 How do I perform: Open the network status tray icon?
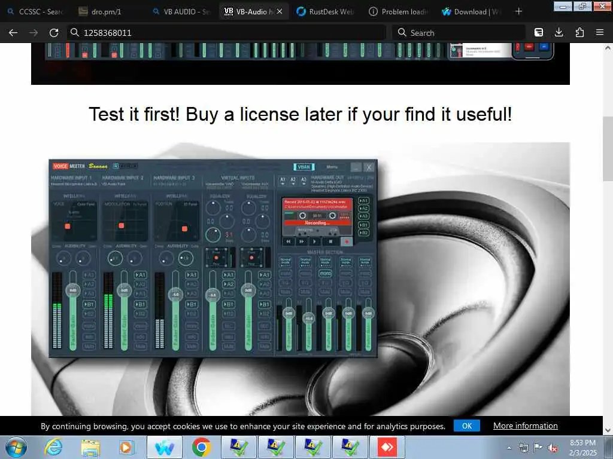[x=523, y=448]
